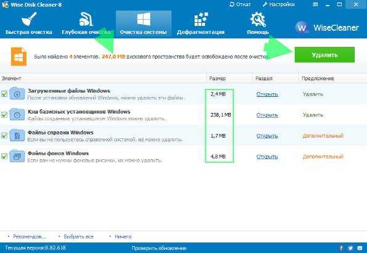Click the Файлы справки Windows folder icon
367x253 pixels.
[17, 135]
